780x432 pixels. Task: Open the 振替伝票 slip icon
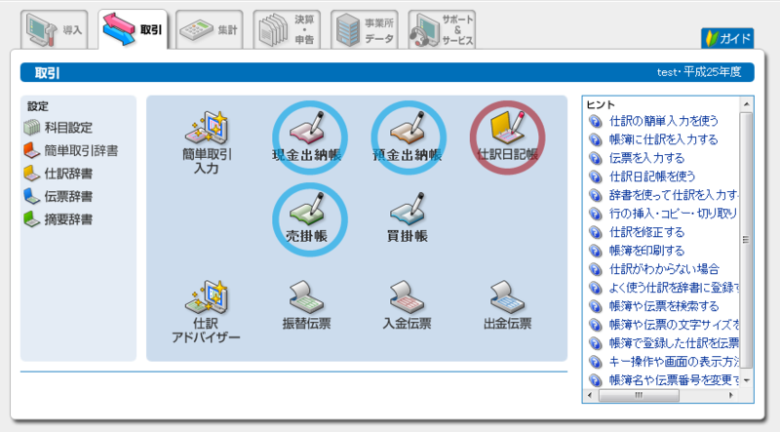tap(306, 305)
